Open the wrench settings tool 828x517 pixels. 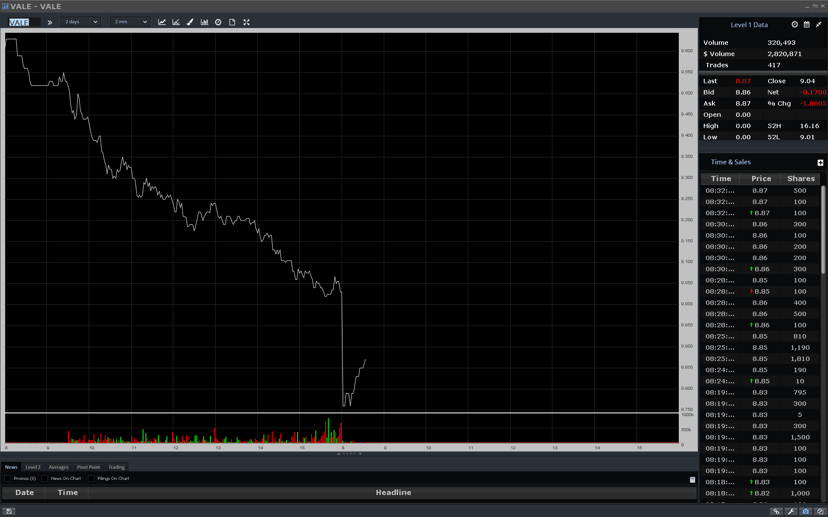[x=791, y=511]
